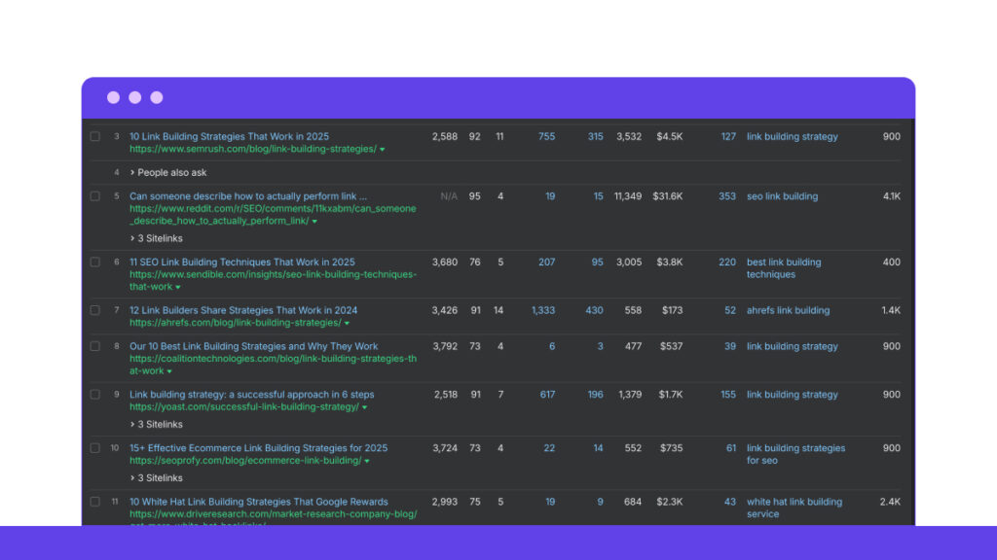The image size is (997, 560).
Task: Select the checkbox beside the Reddit result
Action: coord(95,196)
